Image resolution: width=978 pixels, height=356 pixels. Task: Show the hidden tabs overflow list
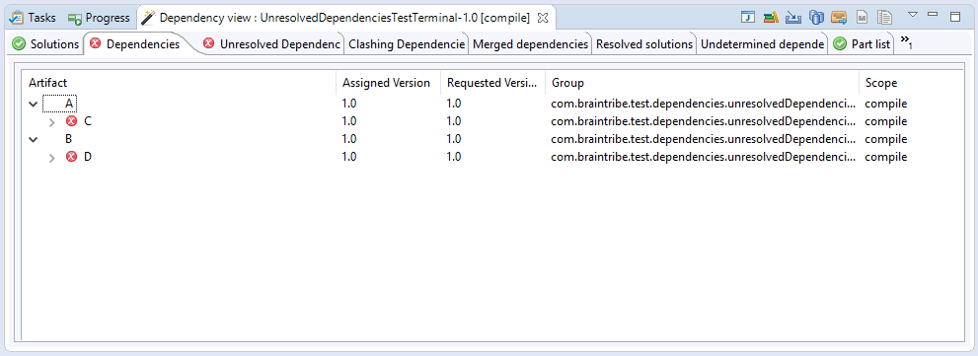coord(906,42)
